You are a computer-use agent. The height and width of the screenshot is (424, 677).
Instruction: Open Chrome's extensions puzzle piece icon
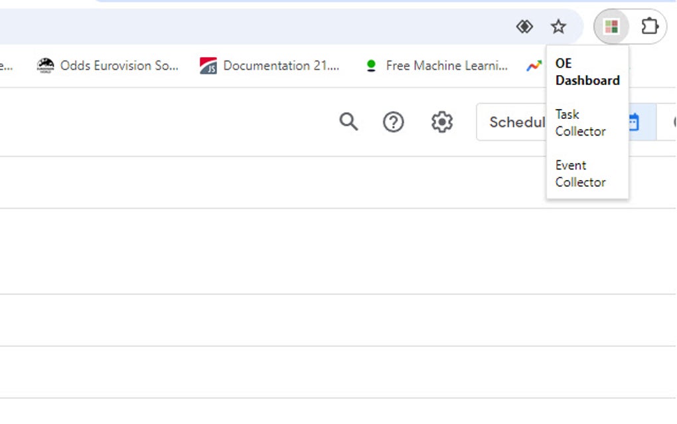coord(648,26)
